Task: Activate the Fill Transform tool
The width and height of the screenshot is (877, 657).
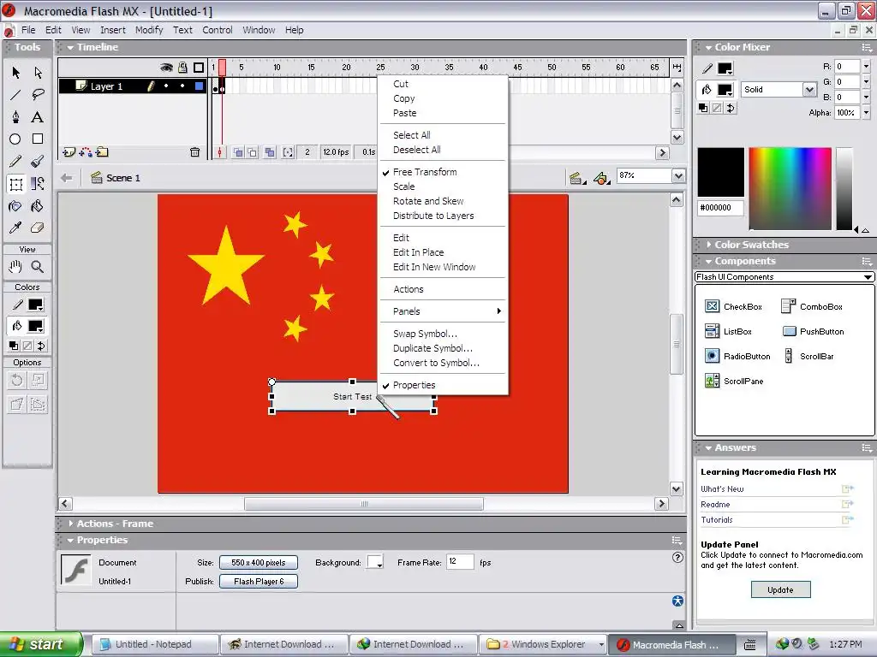Action: [x=38, y=184]
